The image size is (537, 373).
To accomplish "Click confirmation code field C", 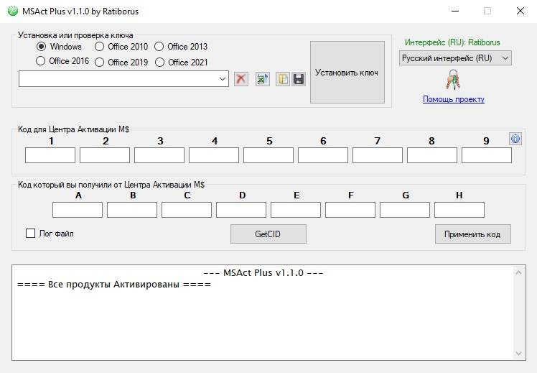I will click(187, 210).
